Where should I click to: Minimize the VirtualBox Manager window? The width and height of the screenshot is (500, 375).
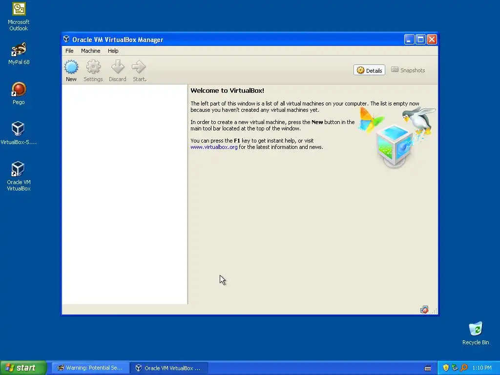[409, 39]
